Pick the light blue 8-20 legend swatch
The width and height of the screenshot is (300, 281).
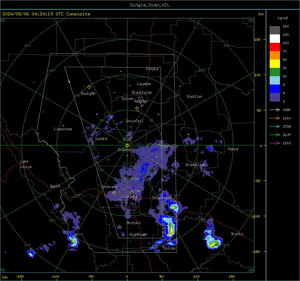pyautogui.click(x=275, y=81)
